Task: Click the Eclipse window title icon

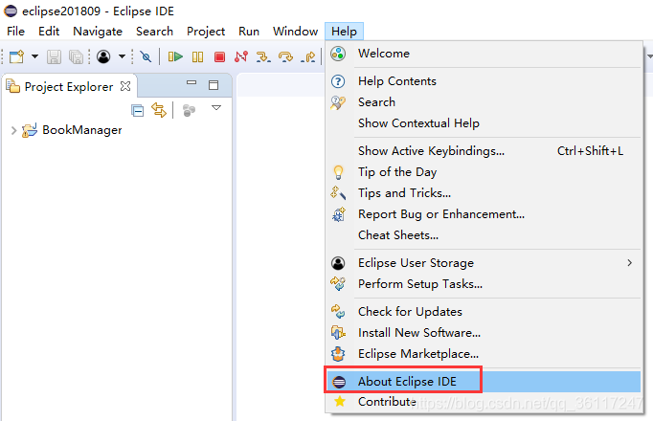Action: (11, 11)
